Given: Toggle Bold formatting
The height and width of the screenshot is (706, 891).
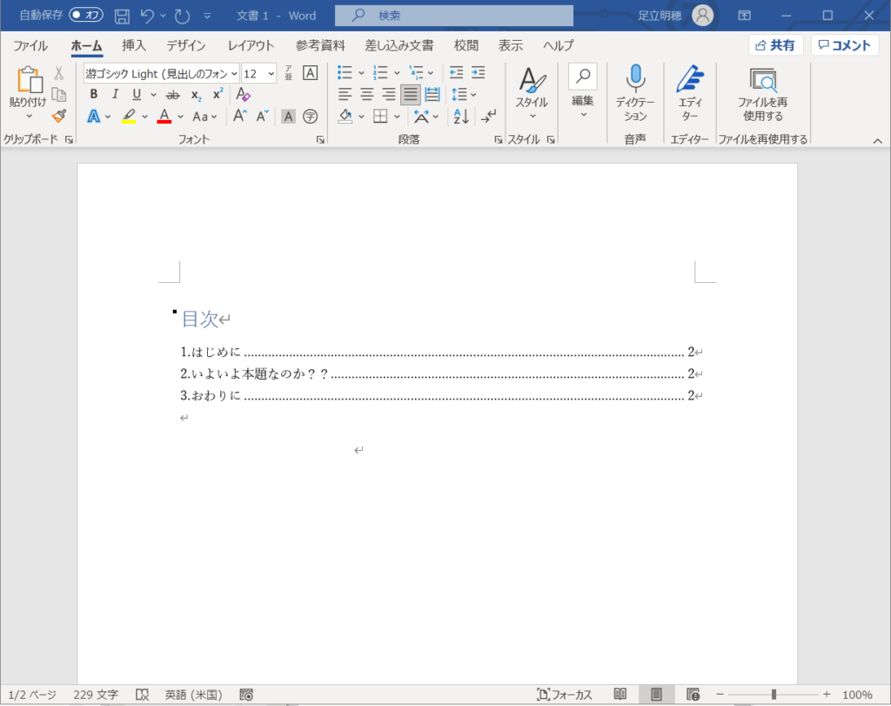Looking at the screenshot, I should click(x=93, y=95).
